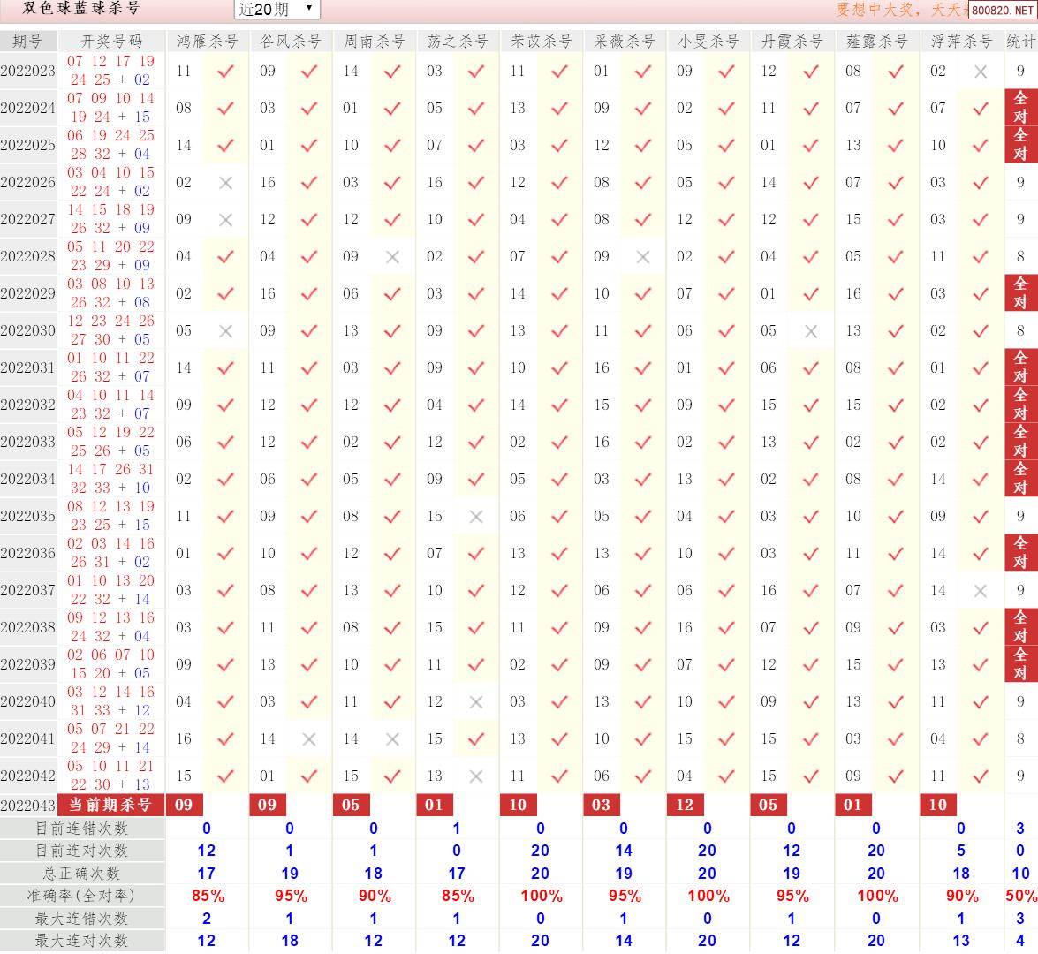
Task: Click the 统计 column header
Action: (x=1021, y=41)
